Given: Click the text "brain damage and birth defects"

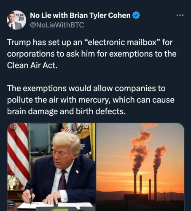Looking at the screenshot, I should tap(66, 111).
